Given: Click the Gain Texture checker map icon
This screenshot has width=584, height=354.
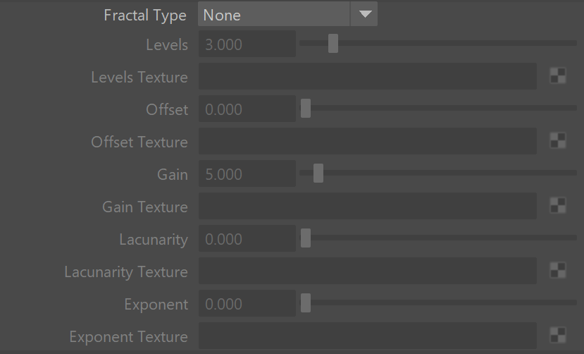Looking at the screenshot, I should [x=558, y=206].
